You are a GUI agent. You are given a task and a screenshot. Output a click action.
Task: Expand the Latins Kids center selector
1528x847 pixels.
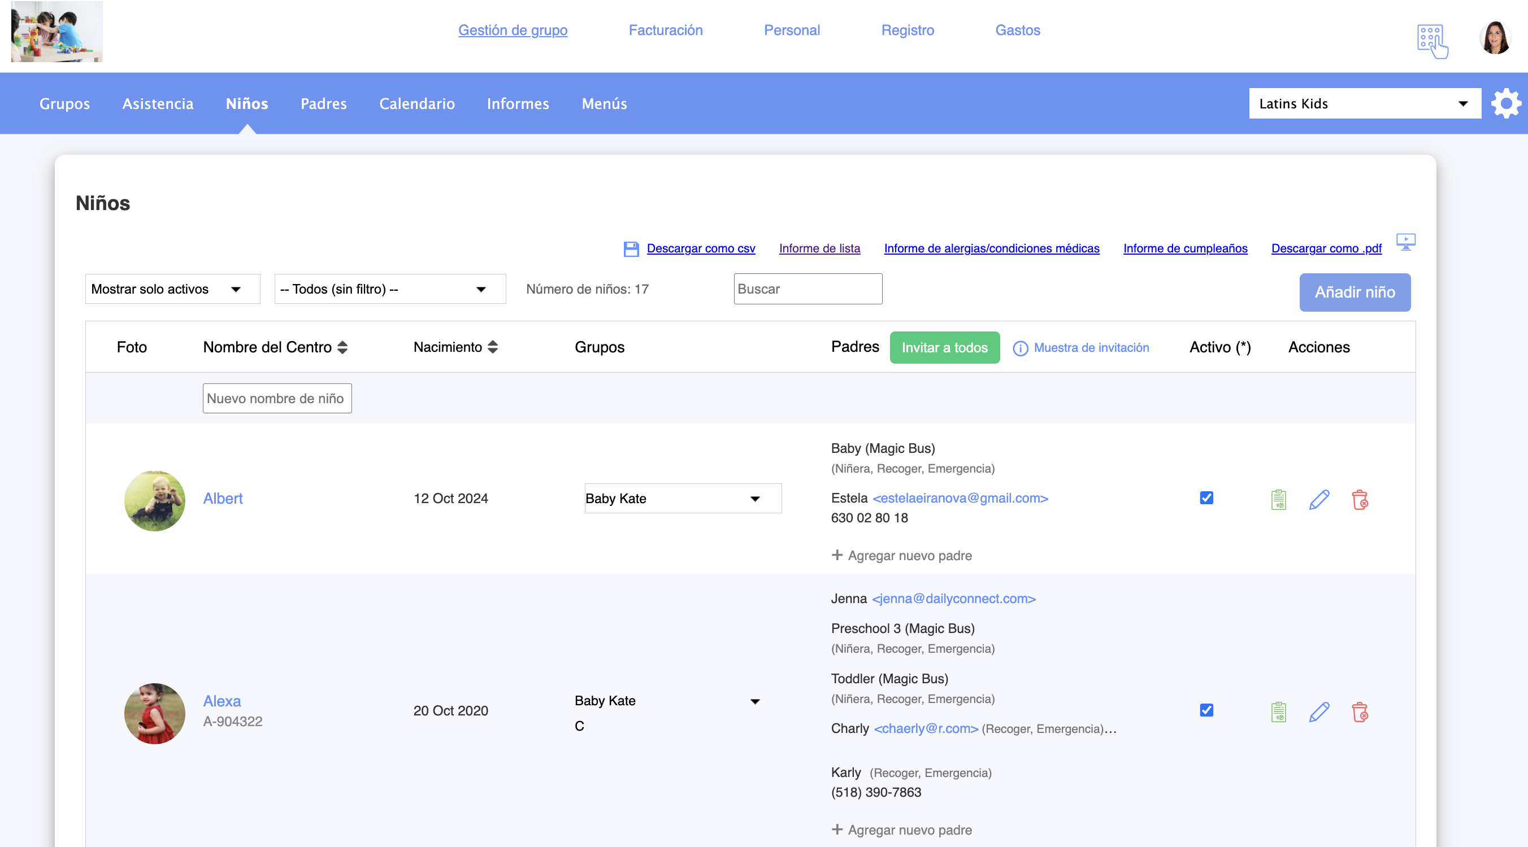coord(1364,104)
